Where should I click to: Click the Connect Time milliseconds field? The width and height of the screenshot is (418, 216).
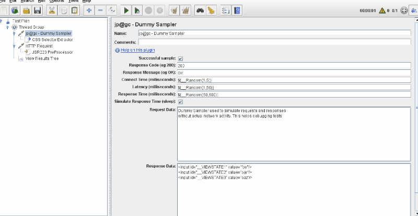pyautogui.click(x=294, y=80)
